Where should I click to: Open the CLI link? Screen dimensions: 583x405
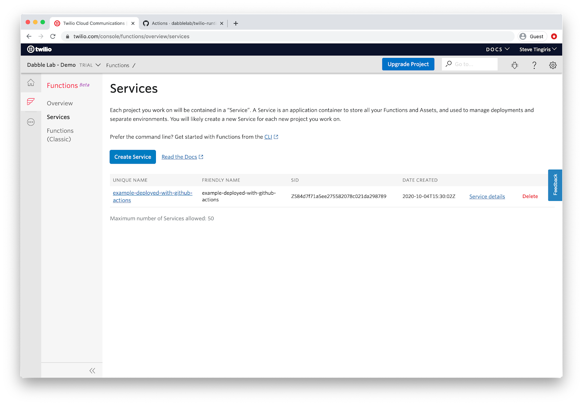click(x=268, y=137)
